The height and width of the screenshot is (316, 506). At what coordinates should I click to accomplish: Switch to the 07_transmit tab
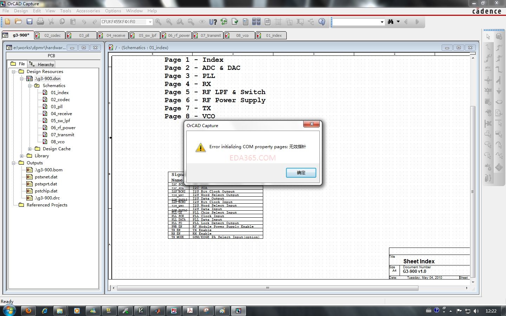click(x=208, y=35)
